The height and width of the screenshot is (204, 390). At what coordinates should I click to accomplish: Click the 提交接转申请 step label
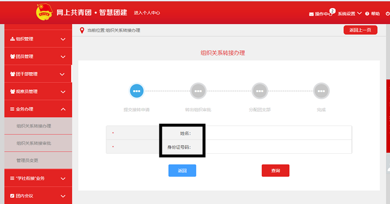(136, 110)
